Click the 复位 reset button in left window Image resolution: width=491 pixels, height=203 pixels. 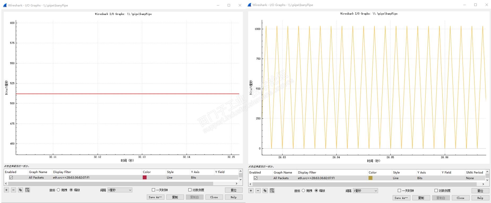click(234, 190)
